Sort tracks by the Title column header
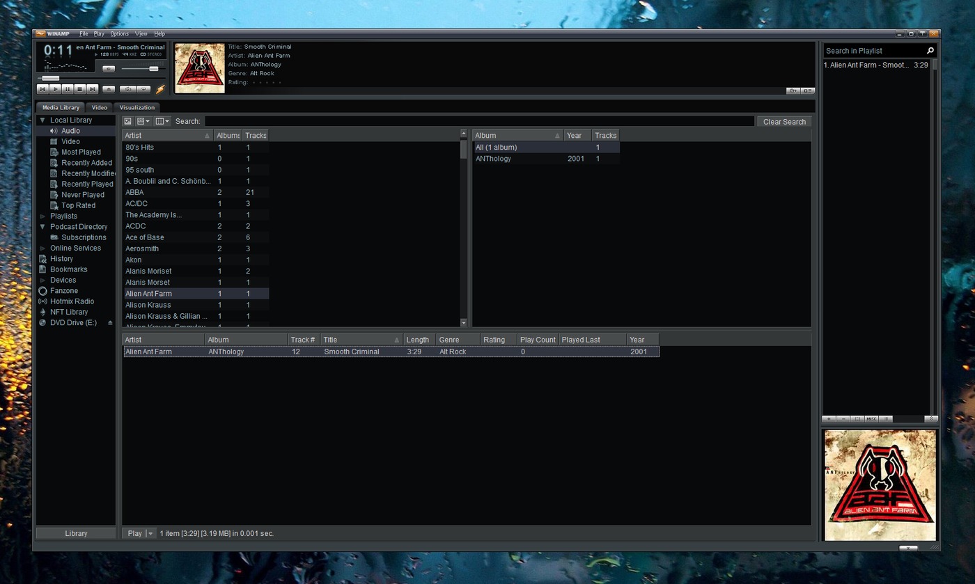 [x=362, y=340]
